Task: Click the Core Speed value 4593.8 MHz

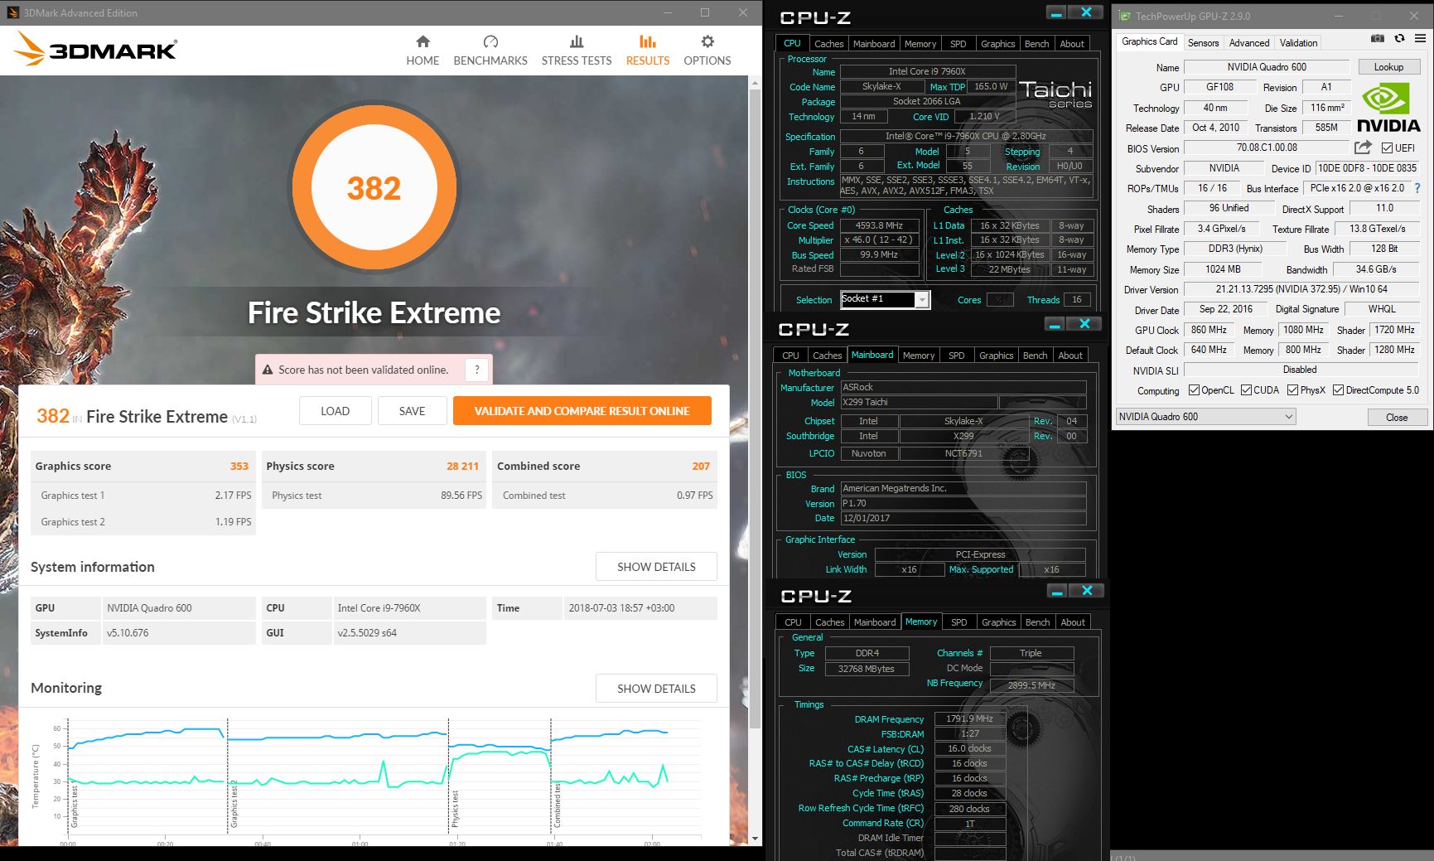Action: [x=879, y=225]
